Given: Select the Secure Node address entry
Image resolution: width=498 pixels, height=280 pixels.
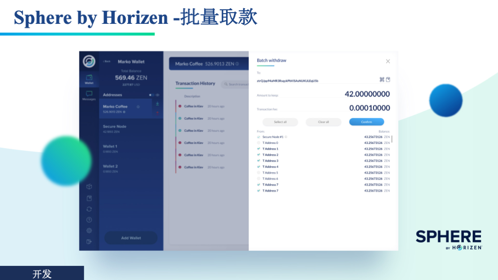Looking at the screenshot, I should [x=131, y=128].
